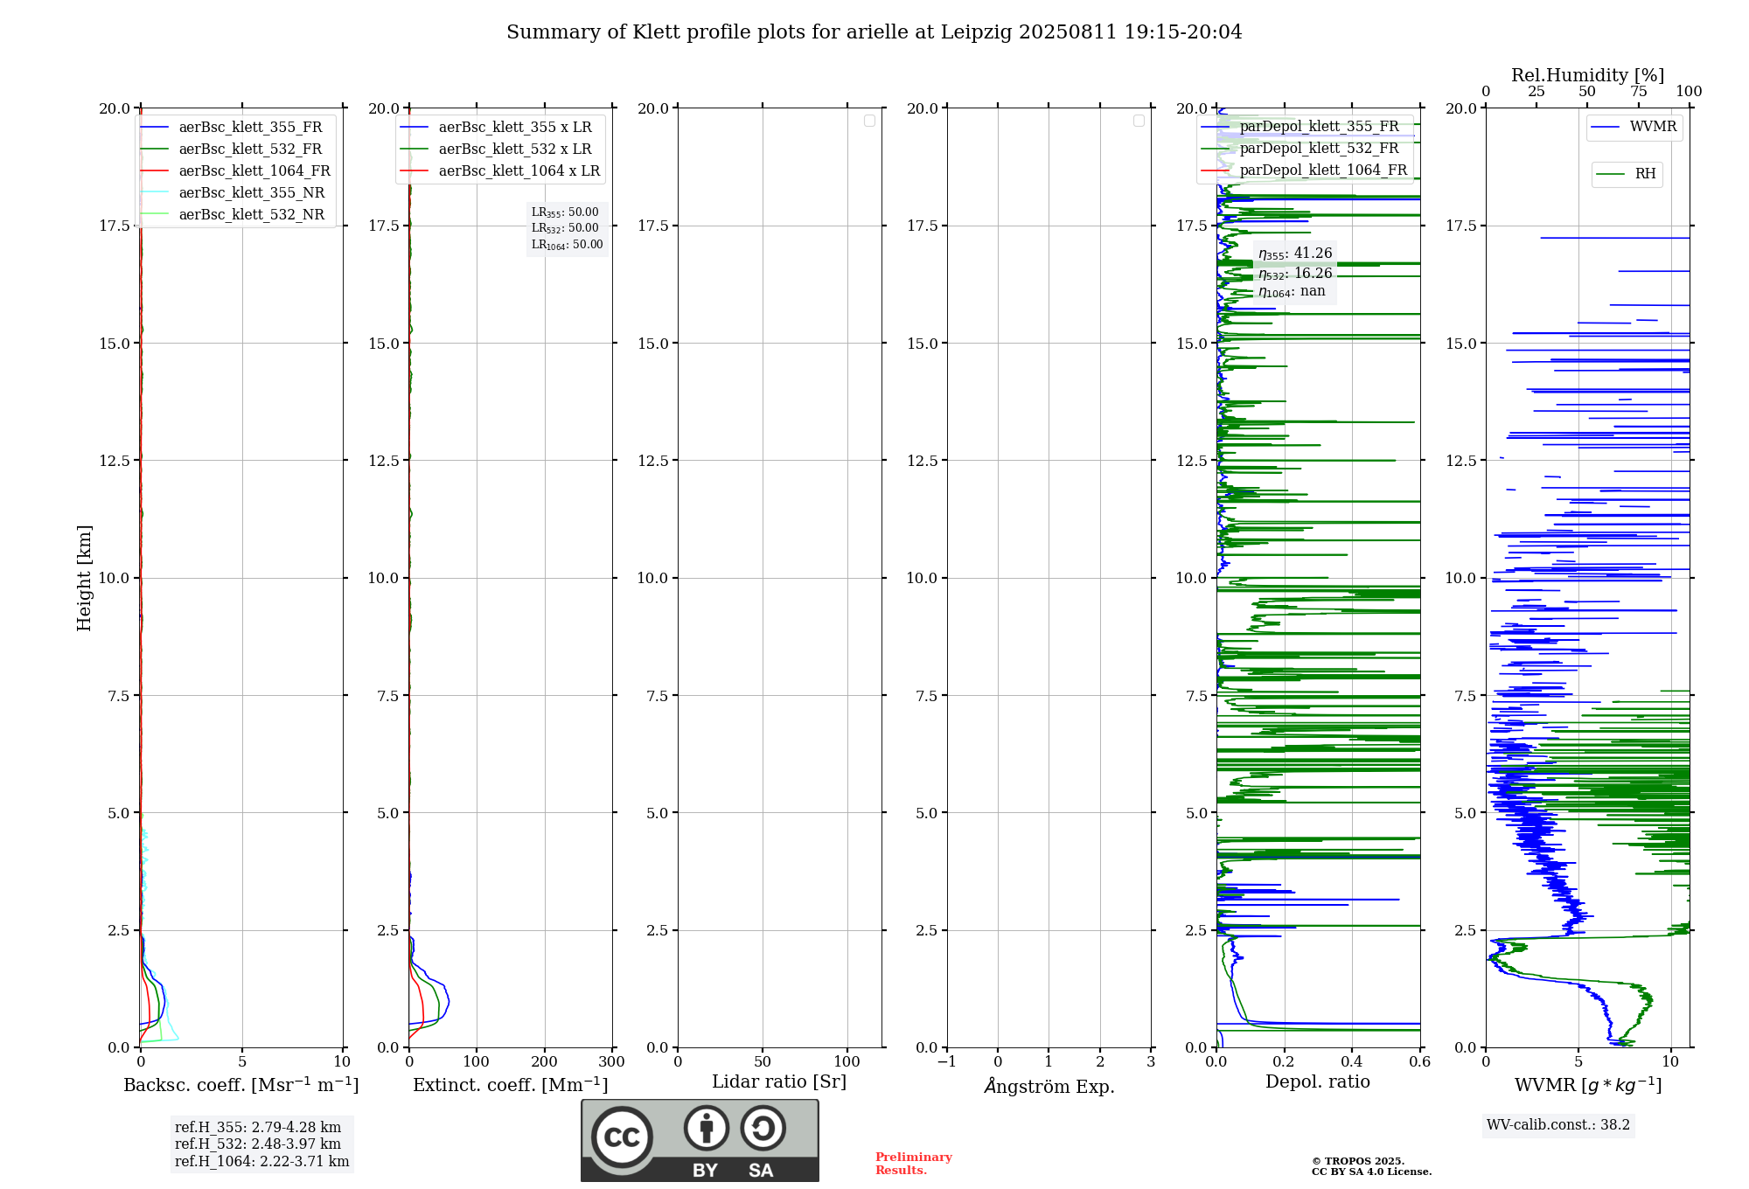Click the red line sample for aerBsc_klett_1064 x LR
The width and height of the screenshot is (1749, 1189).
coord(414,170)
